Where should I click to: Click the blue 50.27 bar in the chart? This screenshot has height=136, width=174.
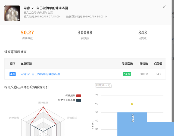tap(132, 124)
